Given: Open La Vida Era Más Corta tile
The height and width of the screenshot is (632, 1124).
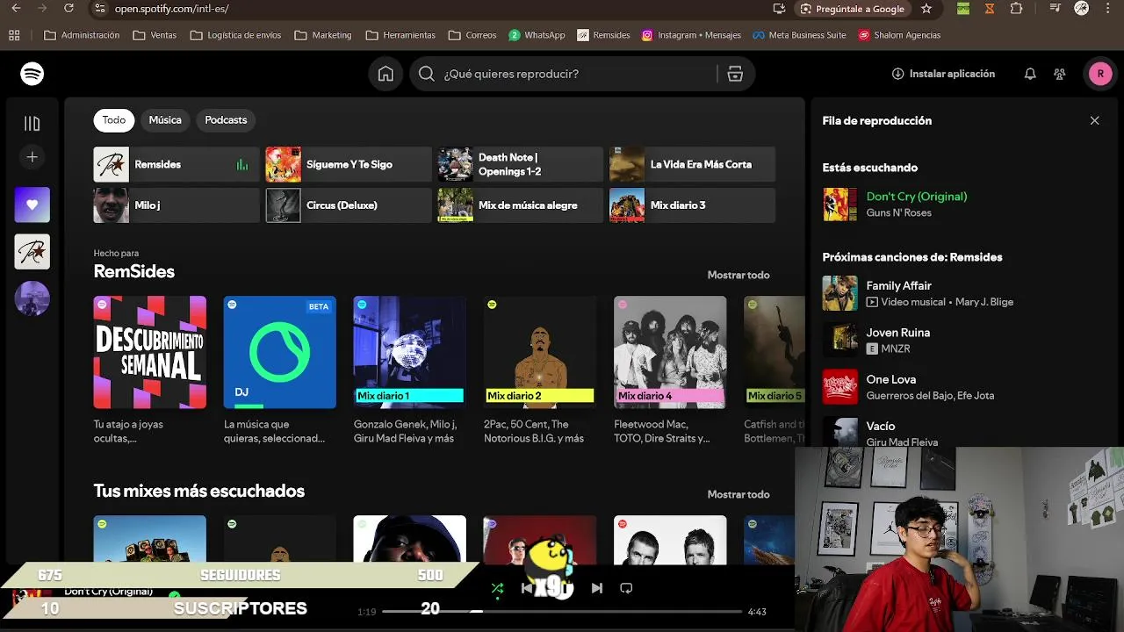Looking at the screenshot, I should click(x=693, y=164).
